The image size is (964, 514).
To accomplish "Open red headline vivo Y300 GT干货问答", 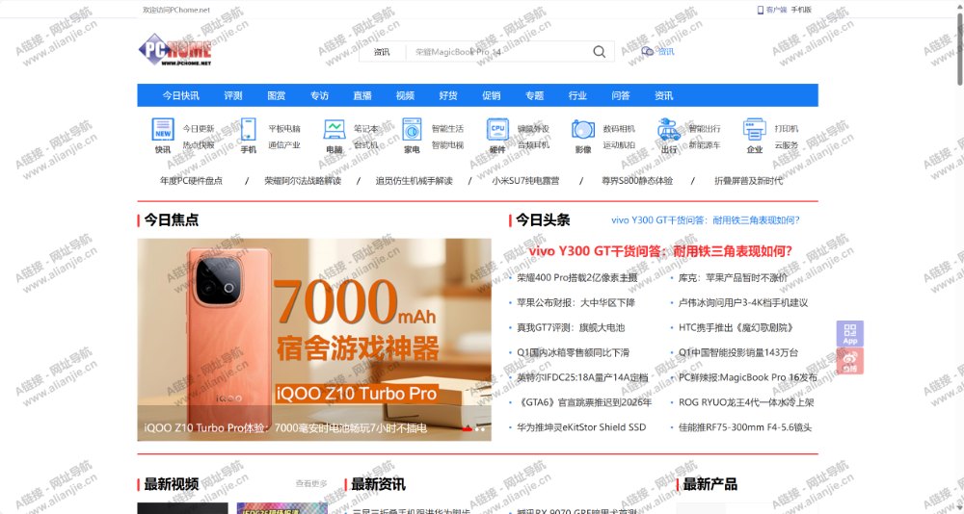I will 660,251.
